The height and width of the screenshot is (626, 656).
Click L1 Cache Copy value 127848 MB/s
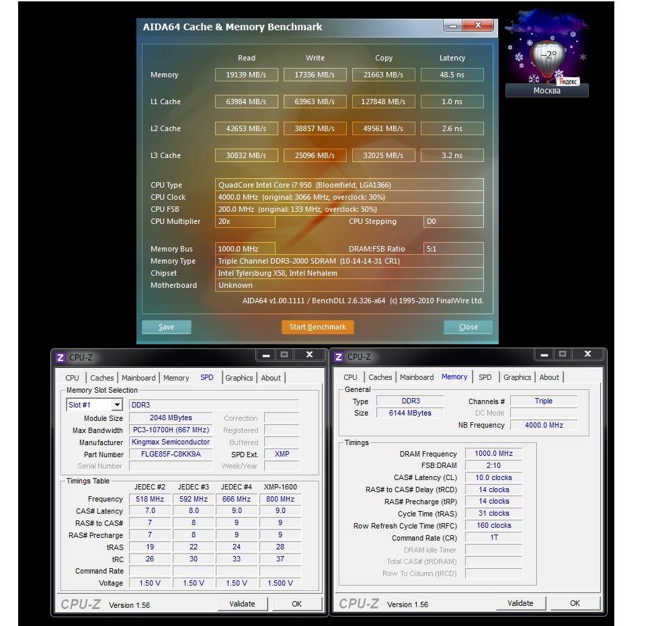pyautogui.click(x=384, y=102)
